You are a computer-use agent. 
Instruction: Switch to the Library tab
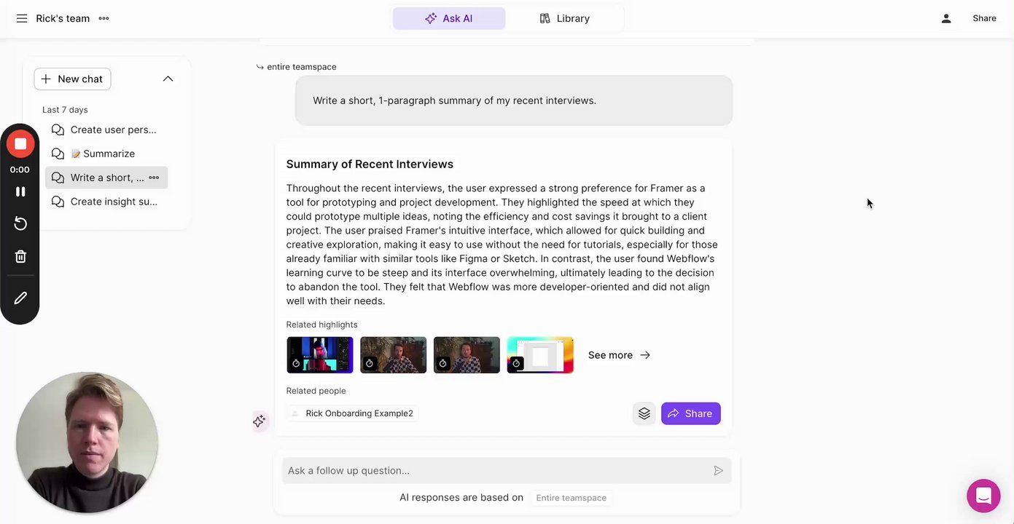pyautogui.click(x=564, y=18)
